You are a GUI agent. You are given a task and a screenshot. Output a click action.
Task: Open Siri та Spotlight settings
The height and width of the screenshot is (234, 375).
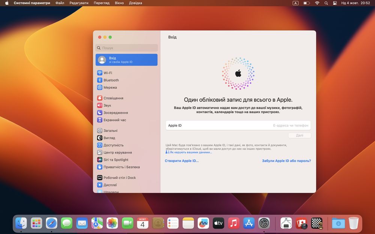click(126, 160)
